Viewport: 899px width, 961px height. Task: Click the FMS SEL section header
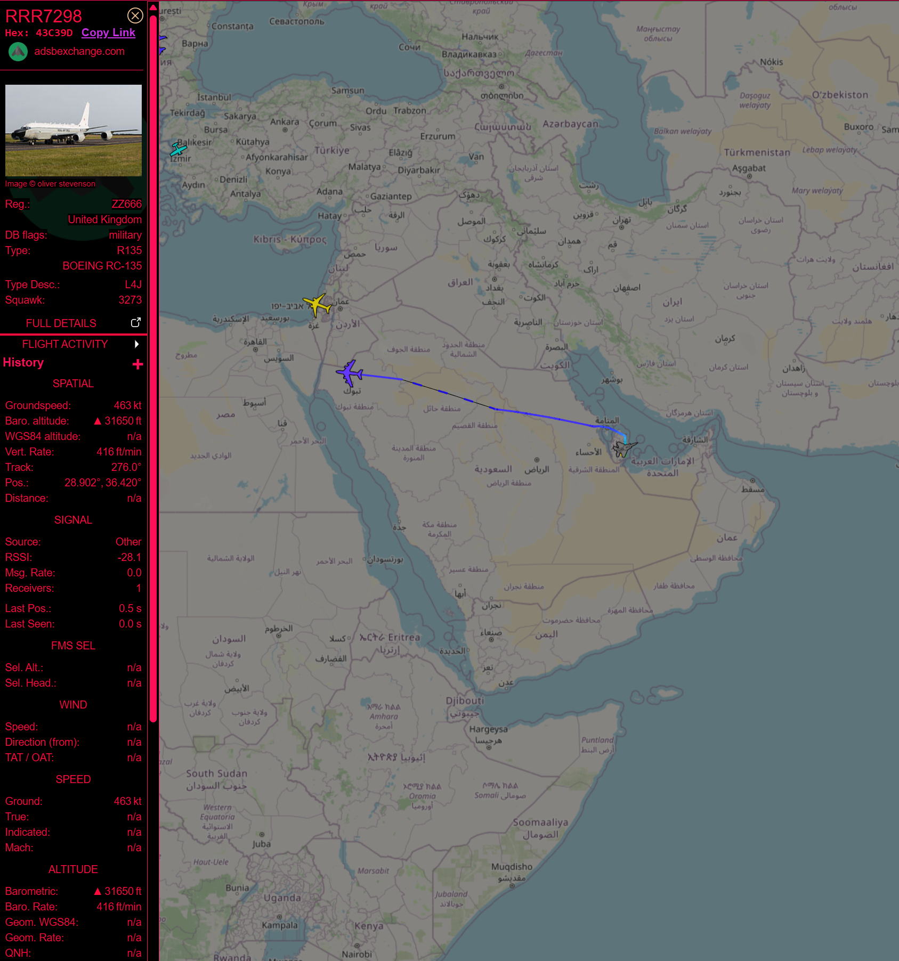coord(73,646)
